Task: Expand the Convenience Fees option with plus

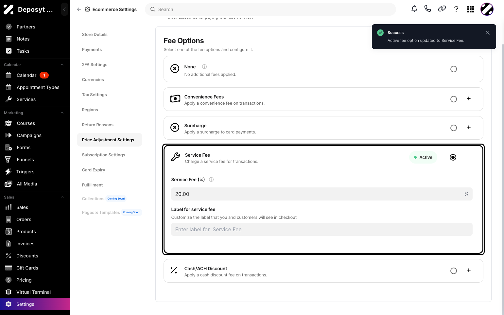Action: tap(469, 98)
